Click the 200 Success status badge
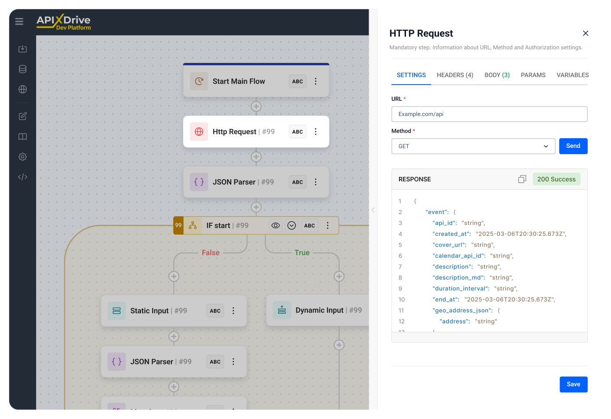This screenshot has height=419, width=611. pos(556,179)
